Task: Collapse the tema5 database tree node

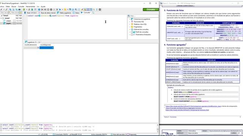Action: (1, 18)
